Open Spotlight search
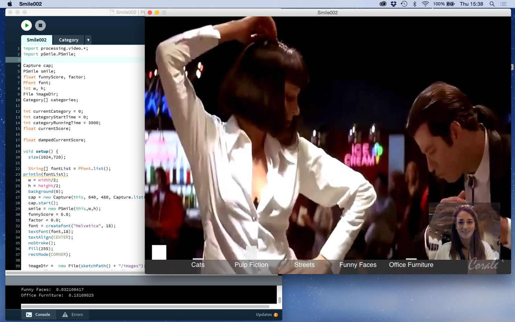The height and width of the screenshot is (322, 515). pyautogui.click(x=492, y=4)
